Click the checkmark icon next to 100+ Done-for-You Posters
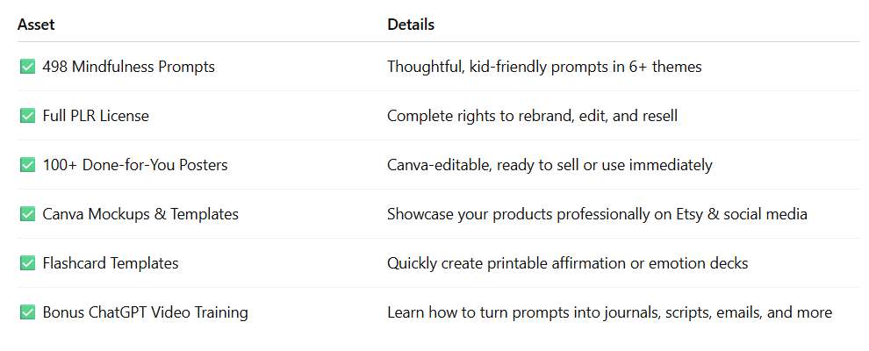 (27, 165)
